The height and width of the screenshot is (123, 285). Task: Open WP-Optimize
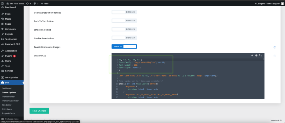coord(12,78)
